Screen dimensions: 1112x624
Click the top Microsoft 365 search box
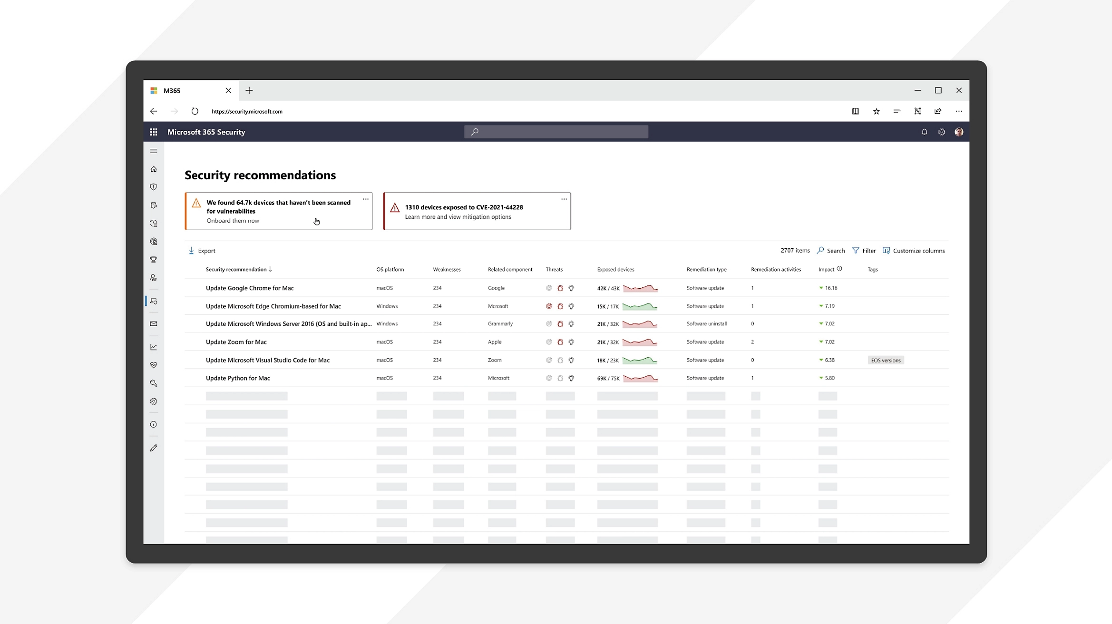point(556,132)
